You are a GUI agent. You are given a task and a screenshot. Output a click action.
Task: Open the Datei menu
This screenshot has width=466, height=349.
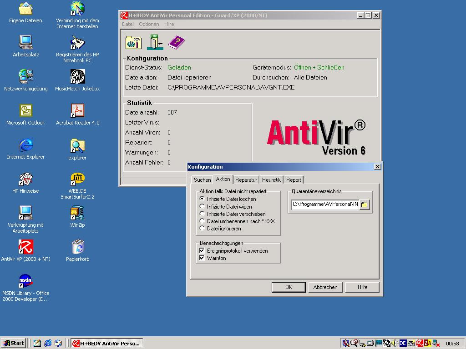click(128, 24)
